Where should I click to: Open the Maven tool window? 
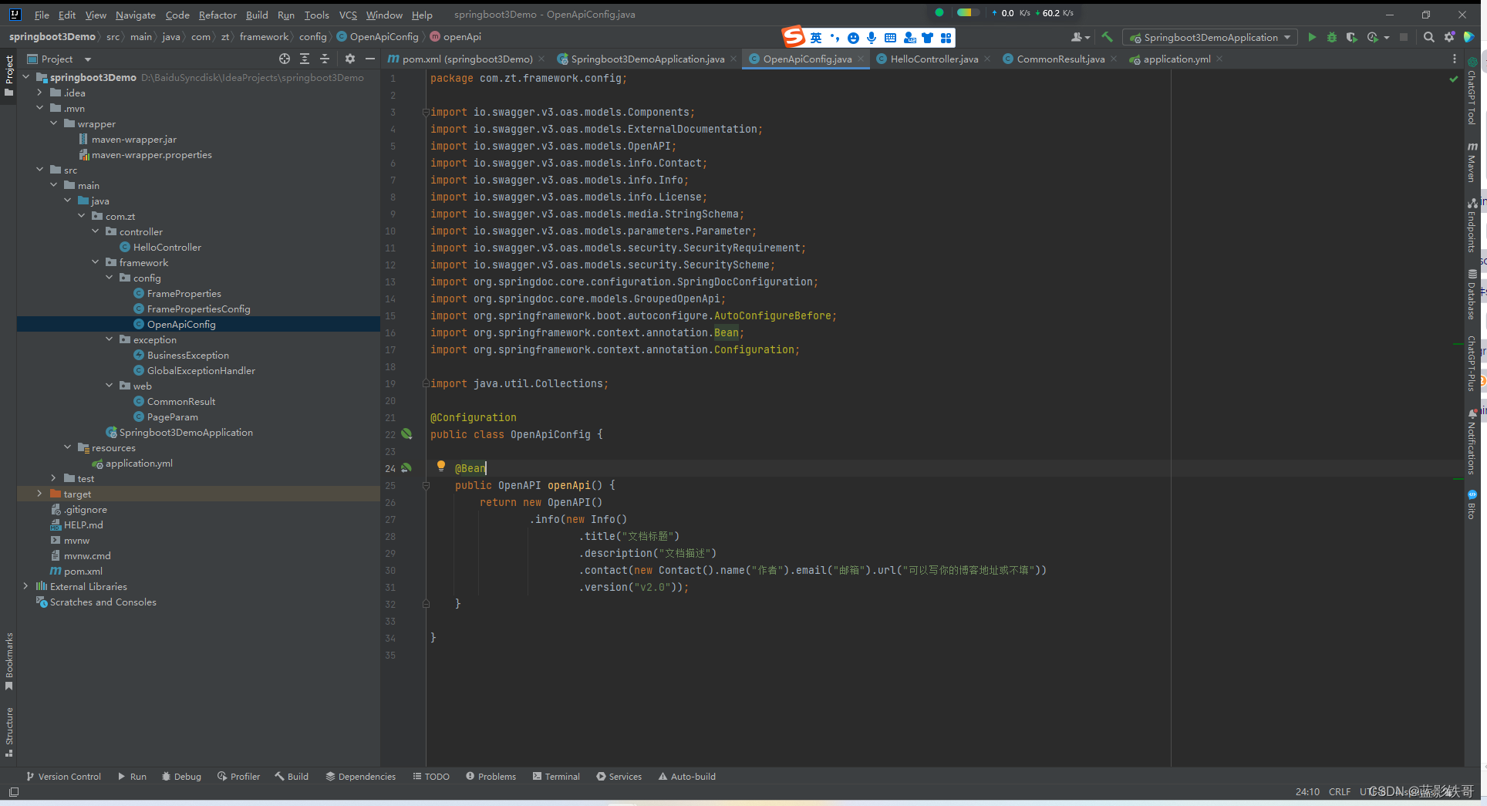(x=1472, y=162)
